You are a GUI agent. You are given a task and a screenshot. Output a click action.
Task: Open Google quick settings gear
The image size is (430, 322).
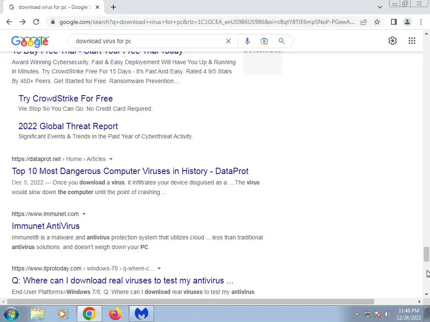[393, 41]
